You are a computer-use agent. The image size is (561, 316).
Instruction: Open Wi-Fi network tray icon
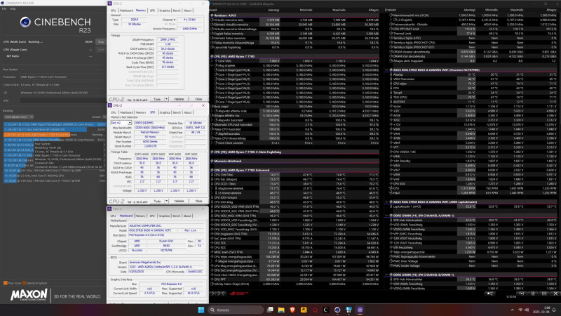pyautogui.click(x=520, y=310)
